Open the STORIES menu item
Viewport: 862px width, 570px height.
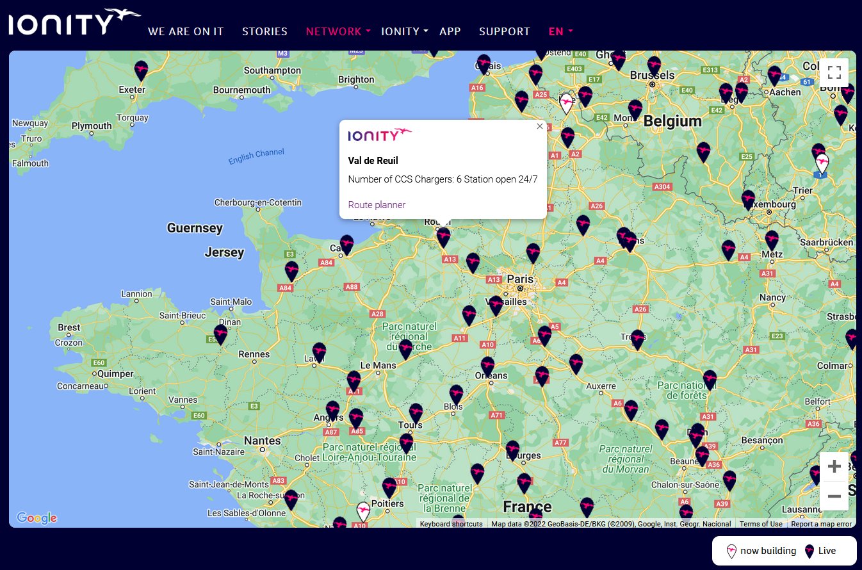pyautogui.click(x=264, y=31)
